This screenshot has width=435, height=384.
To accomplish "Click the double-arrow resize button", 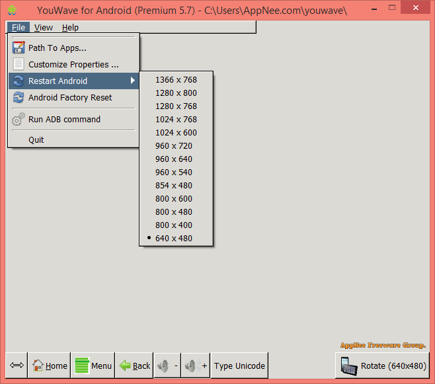I will pos(17,365).
